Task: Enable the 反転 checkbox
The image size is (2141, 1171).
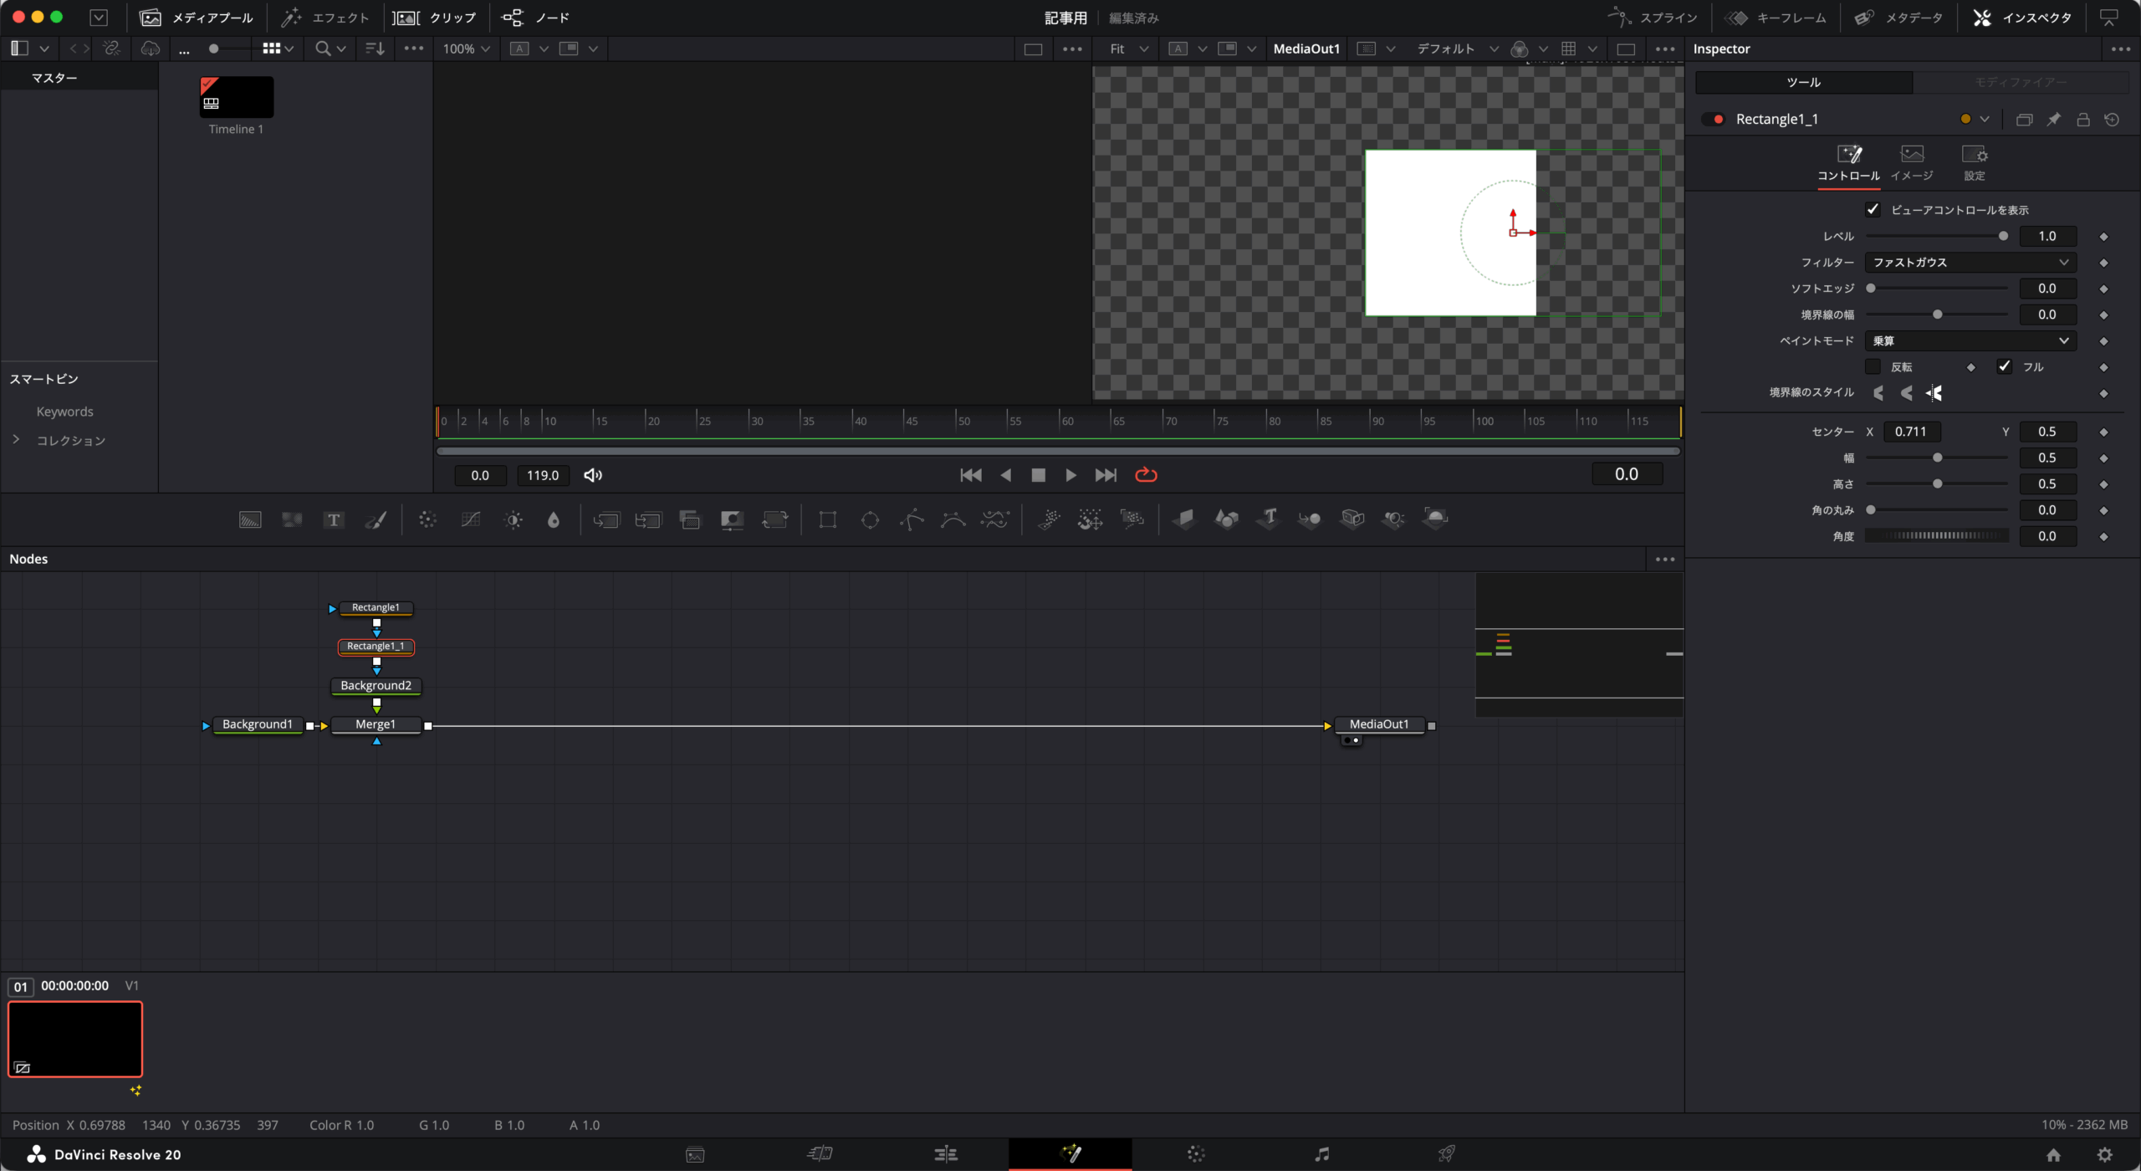Action: click(x=1873, y=366)
